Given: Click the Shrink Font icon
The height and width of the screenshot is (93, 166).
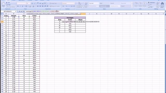Looking at the screenshot, I should point(34,3).
